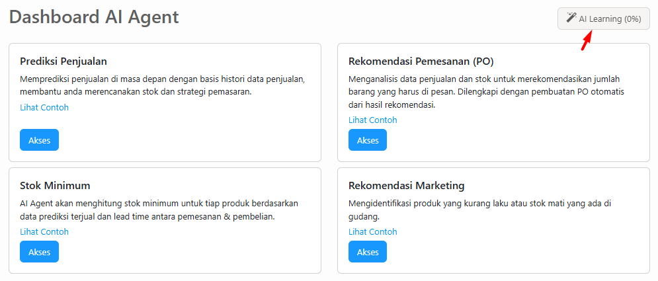Open Lihat Contoh under Rekomendasi Pemesanan (PO)

[373, 120]
